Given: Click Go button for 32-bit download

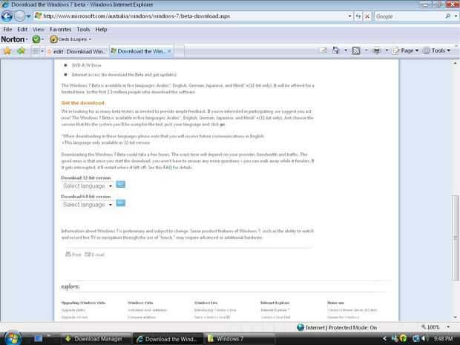Looking at the screenshot, I should pos(121,185).
